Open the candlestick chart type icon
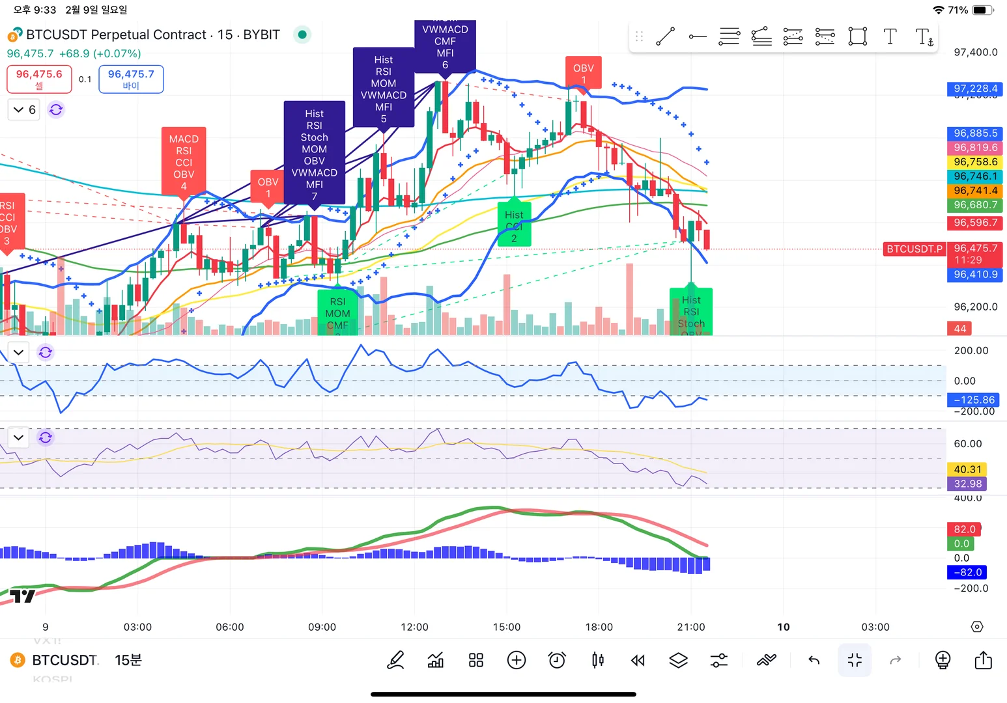Viewport: 1007px width, 703px height. point(597,661)
